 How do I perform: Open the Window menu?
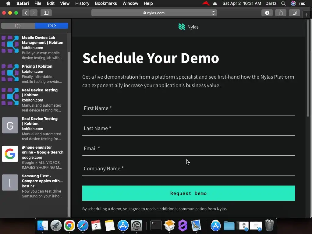[x=130, y=3]
